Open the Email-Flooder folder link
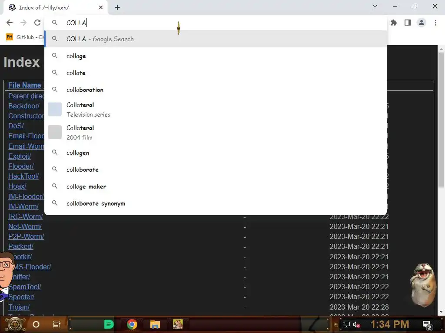This screenshot has height=333, width=445. point(26,136)
